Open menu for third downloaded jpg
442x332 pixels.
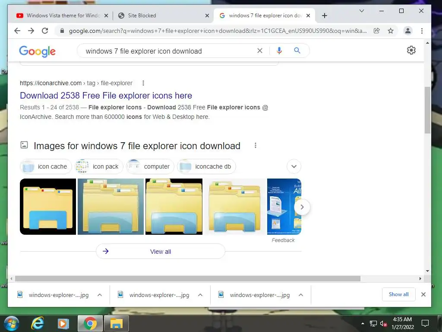coord(301,295)
